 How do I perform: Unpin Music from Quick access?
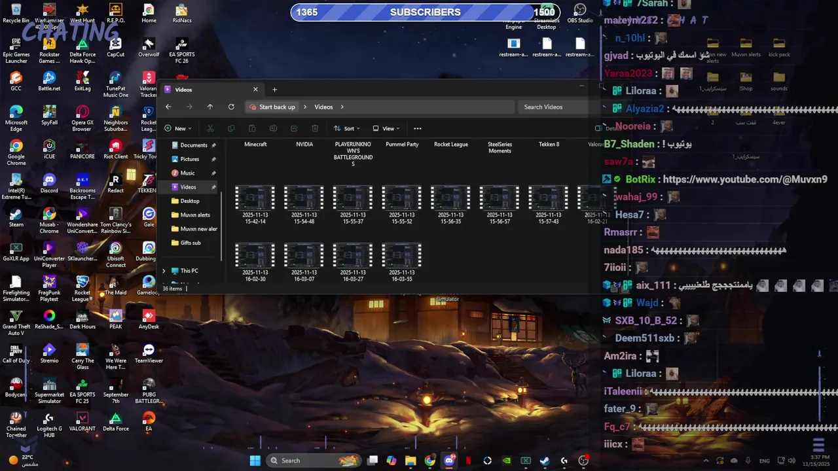tap(213, 173)
